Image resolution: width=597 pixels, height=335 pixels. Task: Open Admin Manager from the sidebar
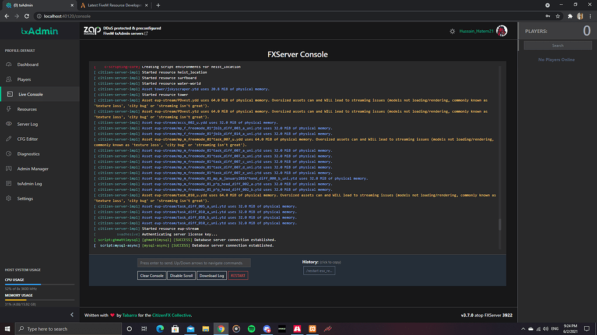coord(33,169)
